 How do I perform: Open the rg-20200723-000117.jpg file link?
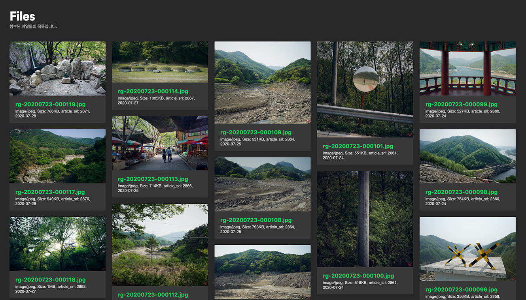[50, 192]
